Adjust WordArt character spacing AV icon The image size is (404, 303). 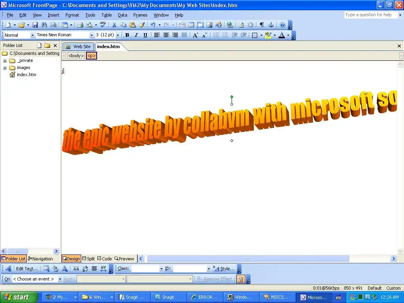pos(103,269)
